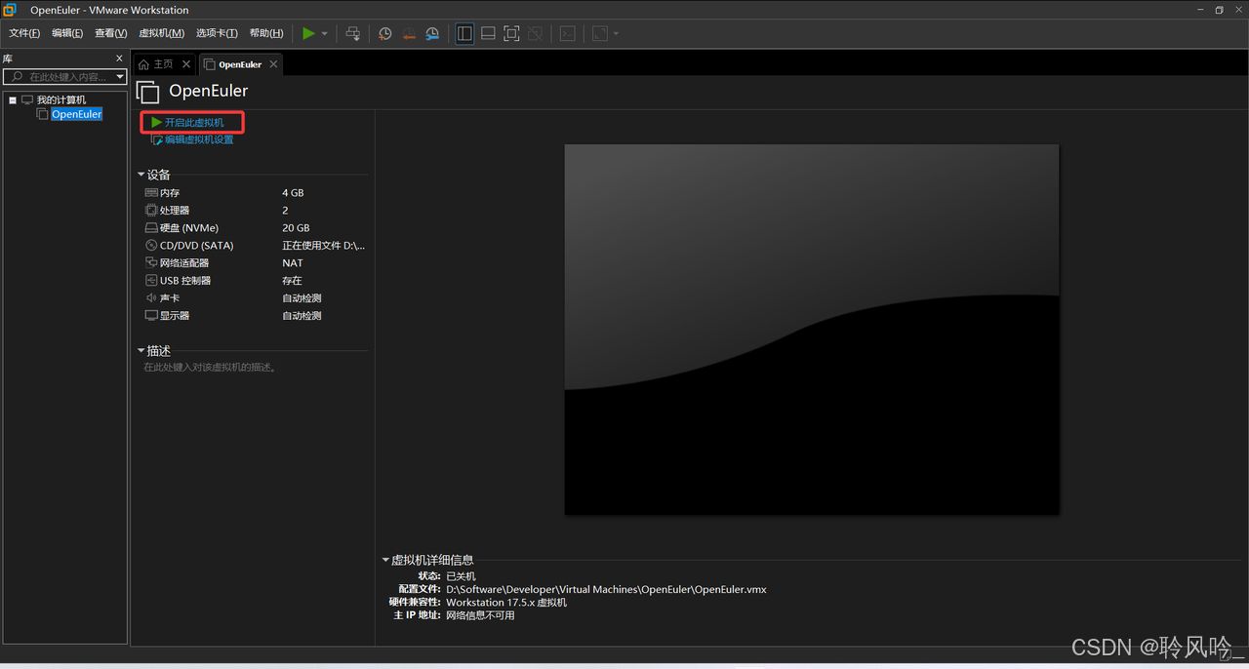
Task: Collapse the 设备 section
Action: click(x=141, y=175)
